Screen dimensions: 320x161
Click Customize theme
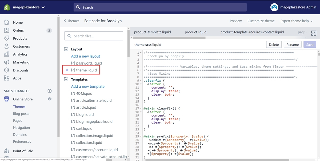[261, 21]
